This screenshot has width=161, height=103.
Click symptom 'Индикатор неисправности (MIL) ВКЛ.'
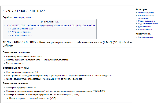click(x=24, y=56)
